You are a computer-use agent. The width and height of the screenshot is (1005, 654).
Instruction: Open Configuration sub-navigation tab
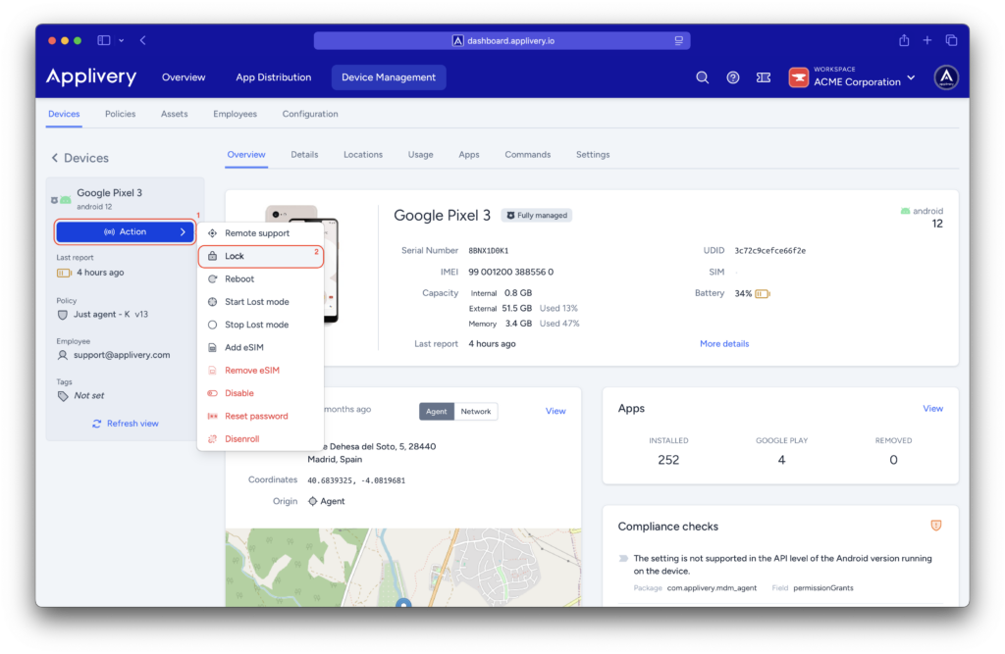coord(310,114)
